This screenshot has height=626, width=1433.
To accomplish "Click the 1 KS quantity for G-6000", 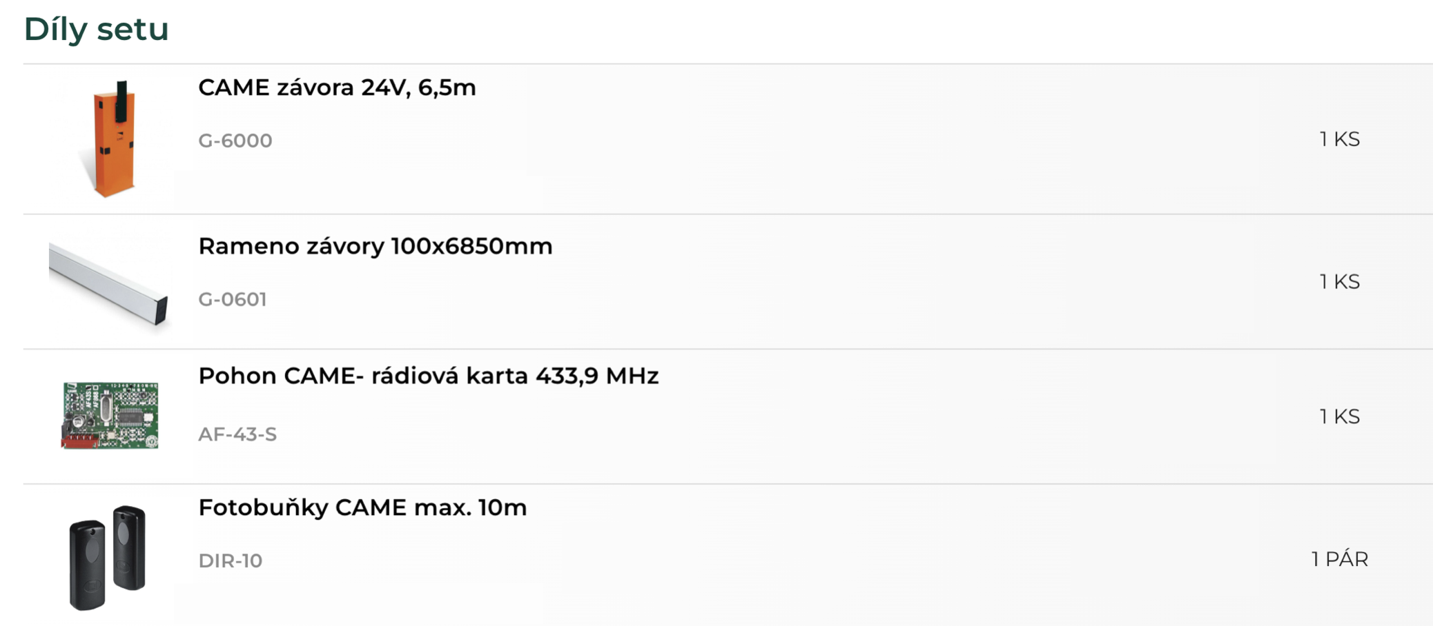I will (x=1339, y=139).
